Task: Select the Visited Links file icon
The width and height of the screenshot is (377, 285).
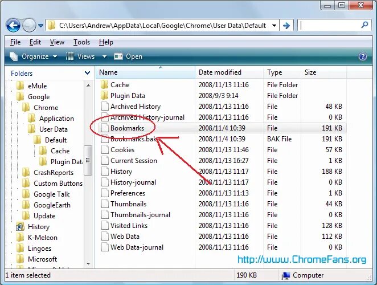Action: point(105,226)
